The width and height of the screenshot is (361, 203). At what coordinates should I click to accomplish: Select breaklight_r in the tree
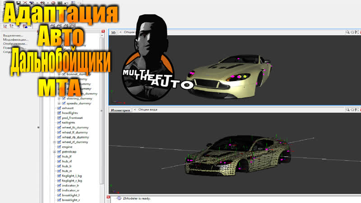(x=71, y=200)
